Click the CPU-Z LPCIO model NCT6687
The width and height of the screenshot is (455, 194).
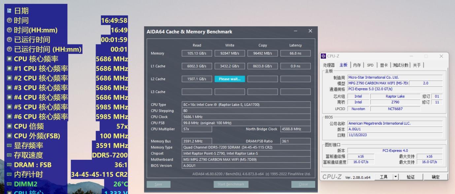coord(395,109)
